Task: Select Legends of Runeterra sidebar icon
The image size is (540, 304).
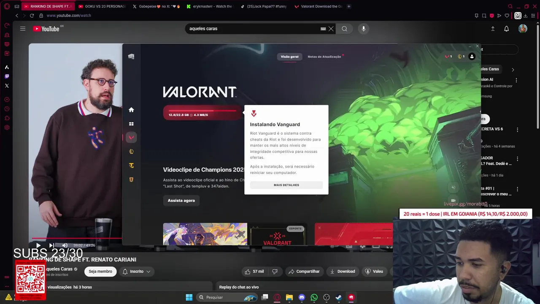Action: (131, 179)
